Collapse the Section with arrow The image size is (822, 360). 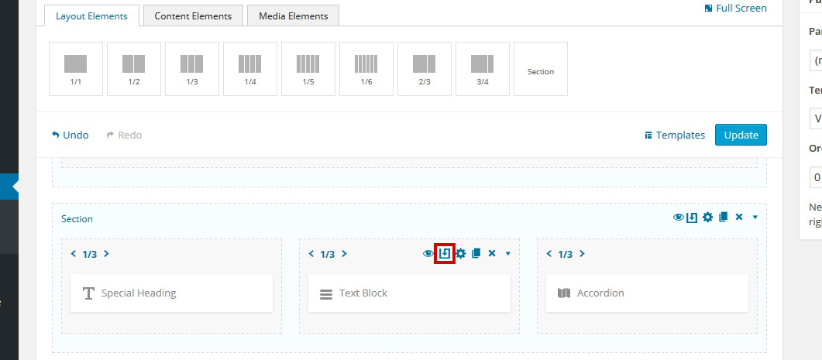tap(755, 217)
